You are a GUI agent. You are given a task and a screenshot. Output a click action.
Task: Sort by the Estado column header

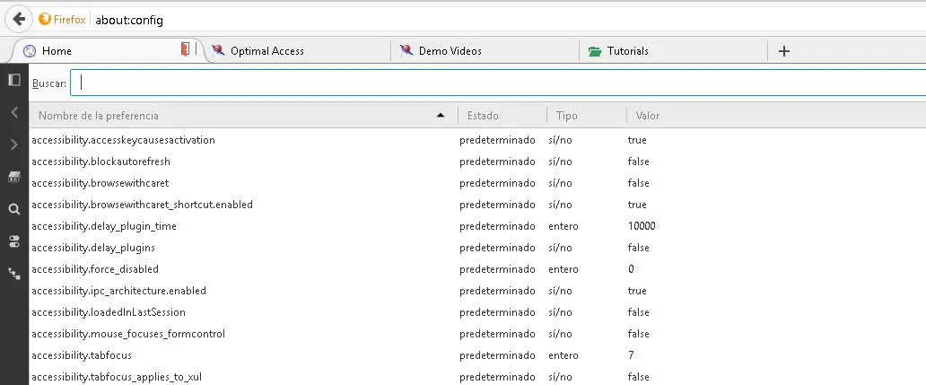tap(483, 116)
